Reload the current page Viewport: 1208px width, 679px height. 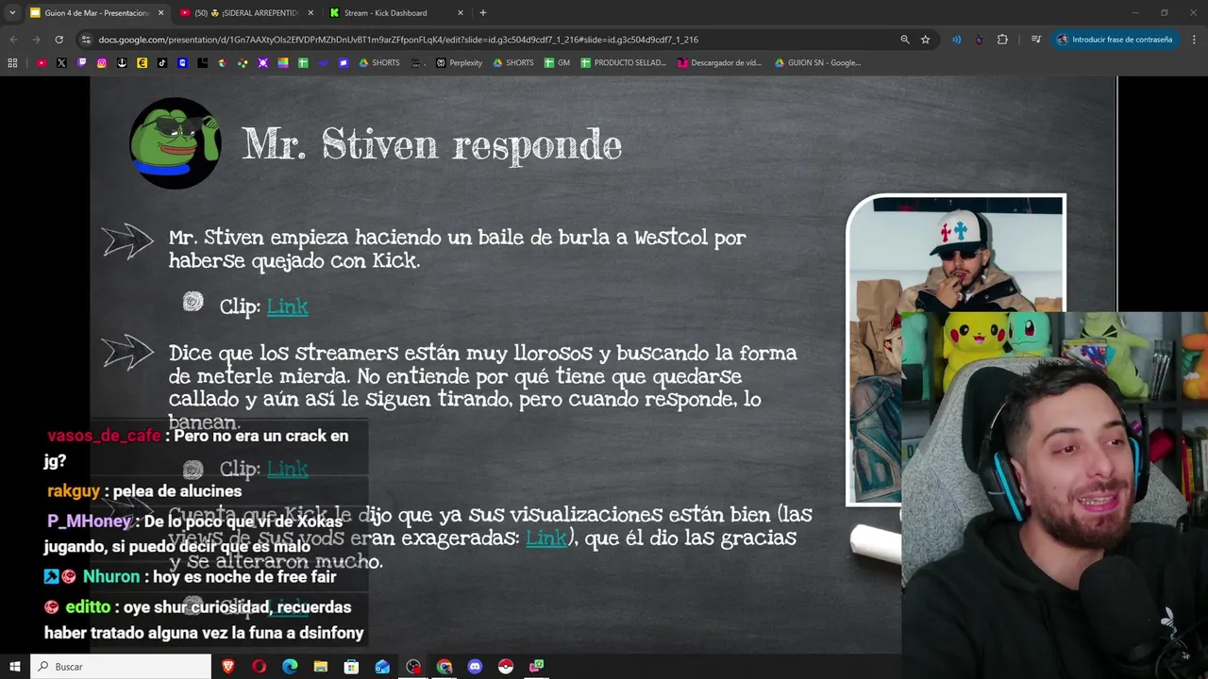pos(59,40)
